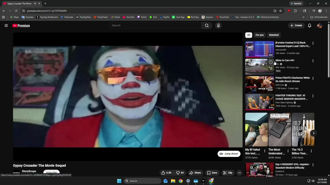Select the Watched filter chip

pyautogui.click(x=274, y=35)
